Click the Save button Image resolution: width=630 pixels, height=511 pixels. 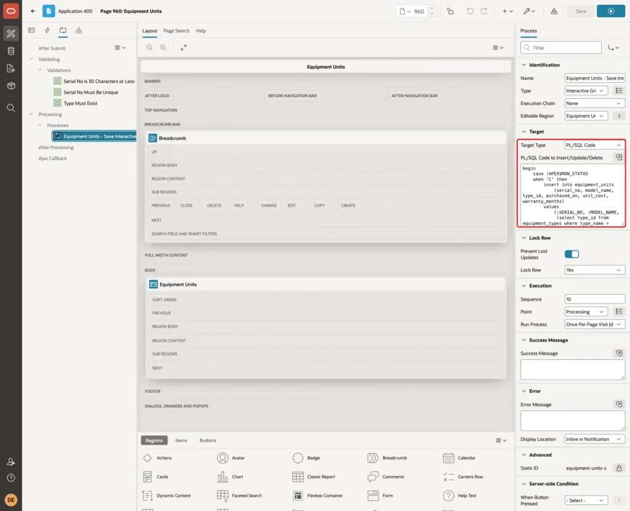(x=581, y=11)
